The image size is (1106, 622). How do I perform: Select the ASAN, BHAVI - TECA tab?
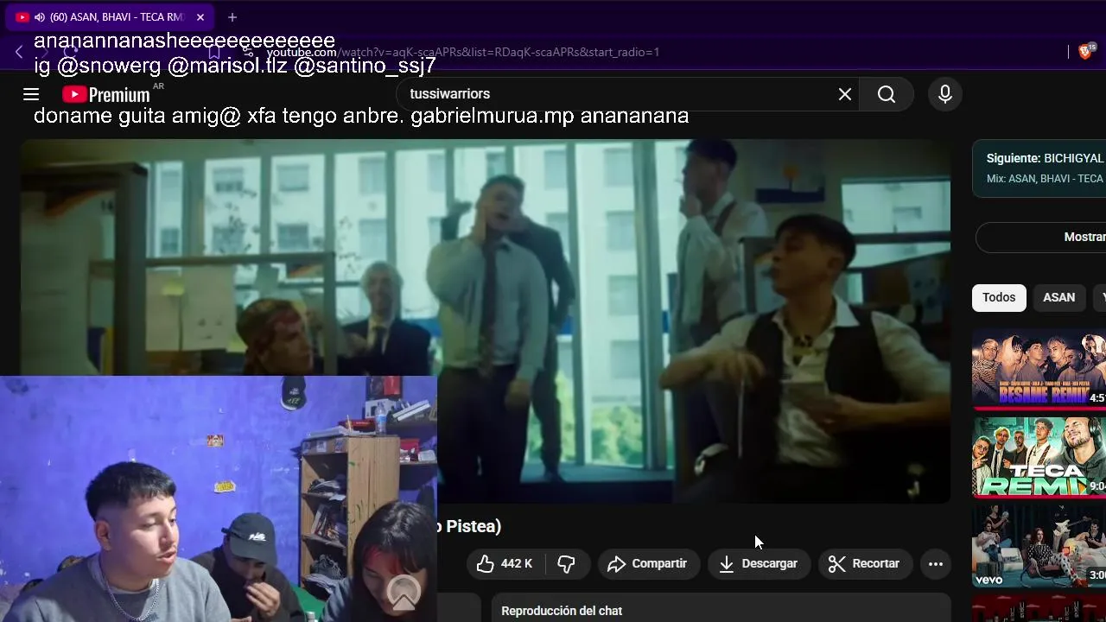pyautogui.click(x=108, y=17)
